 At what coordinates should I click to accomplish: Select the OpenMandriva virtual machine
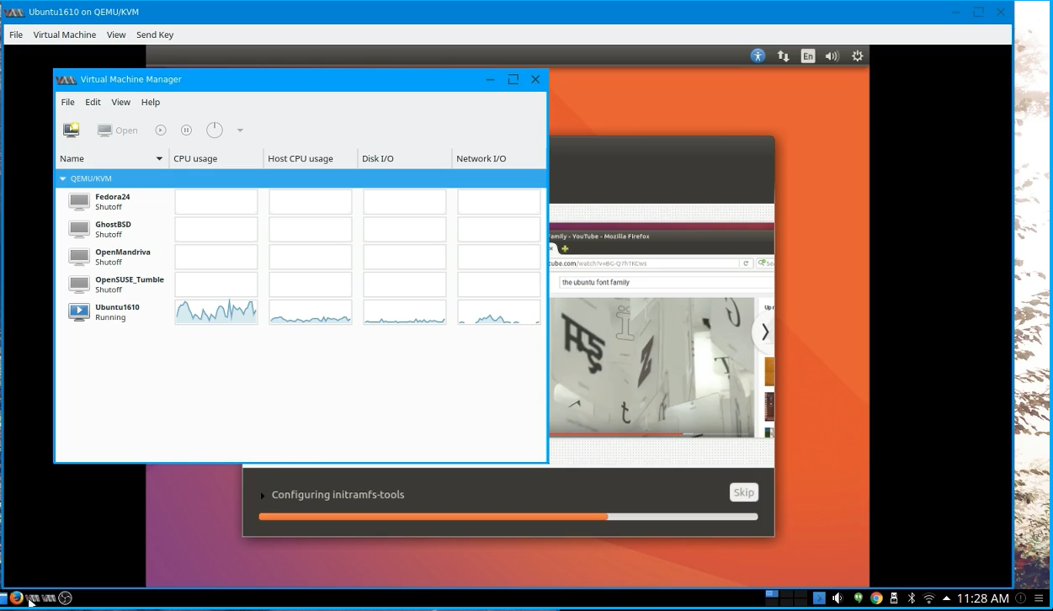pos(301,257)
